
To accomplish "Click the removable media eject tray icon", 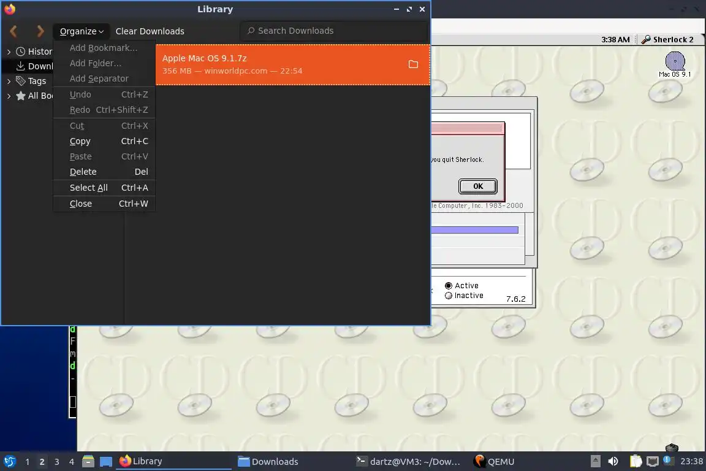I will (595, 461).
